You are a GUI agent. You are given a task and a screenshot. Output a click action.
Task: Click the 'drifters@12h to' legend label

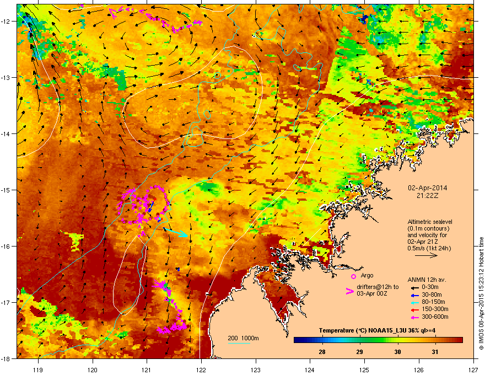coord(378,287)
